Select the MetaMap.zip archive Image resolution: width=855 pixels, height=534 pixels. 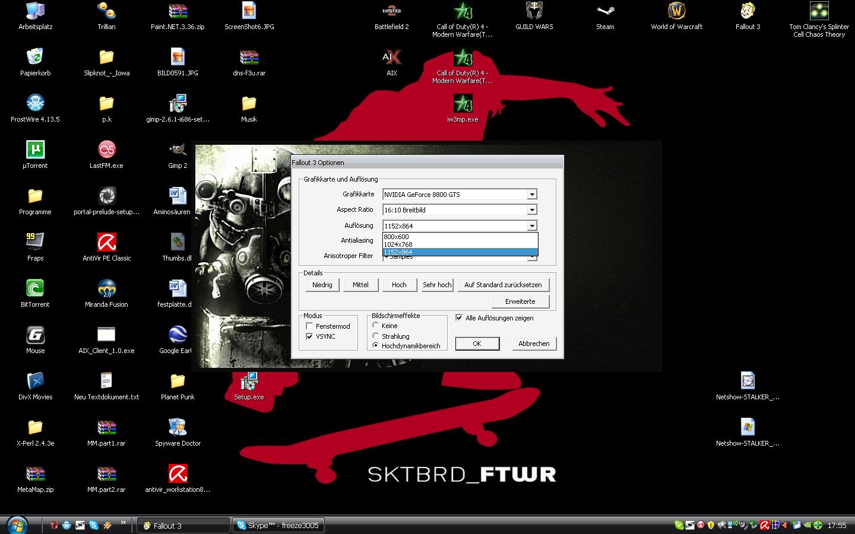35,479
